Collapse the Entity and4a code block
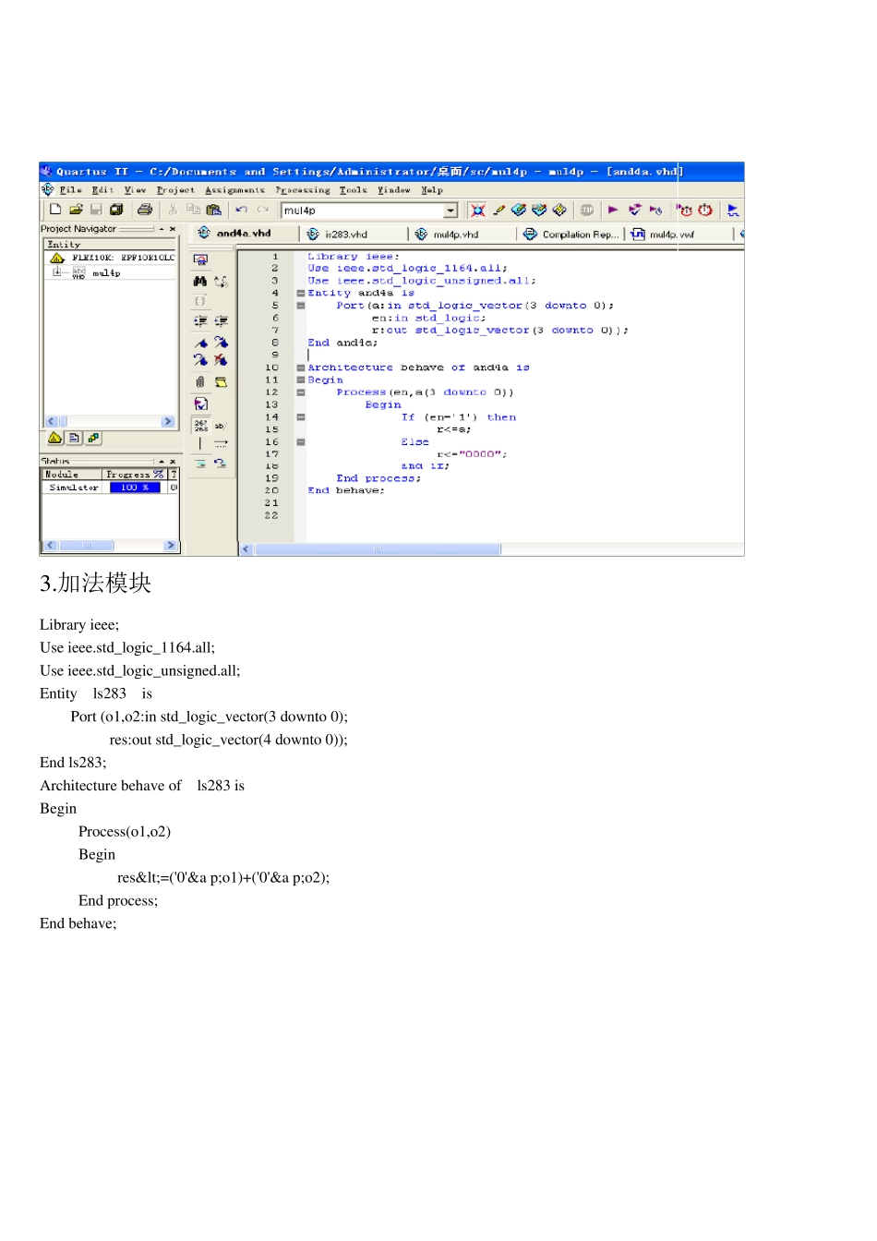This screenshot has height=1241, width=877. point(300,293)
